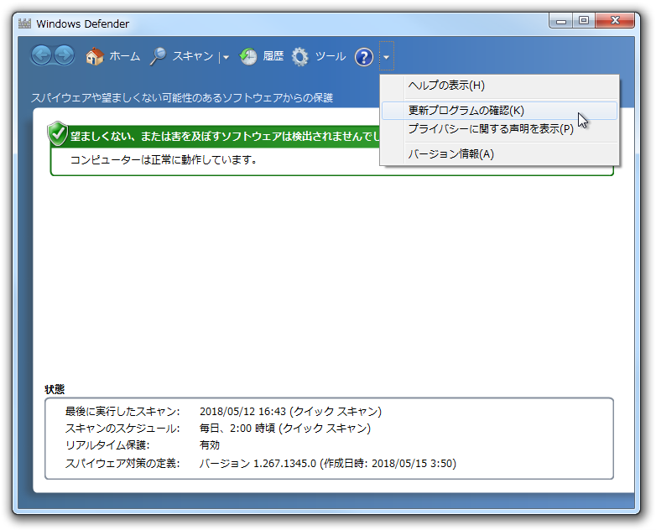
Task: Click the ホーム toolbar label
Action: click(125, 56)
